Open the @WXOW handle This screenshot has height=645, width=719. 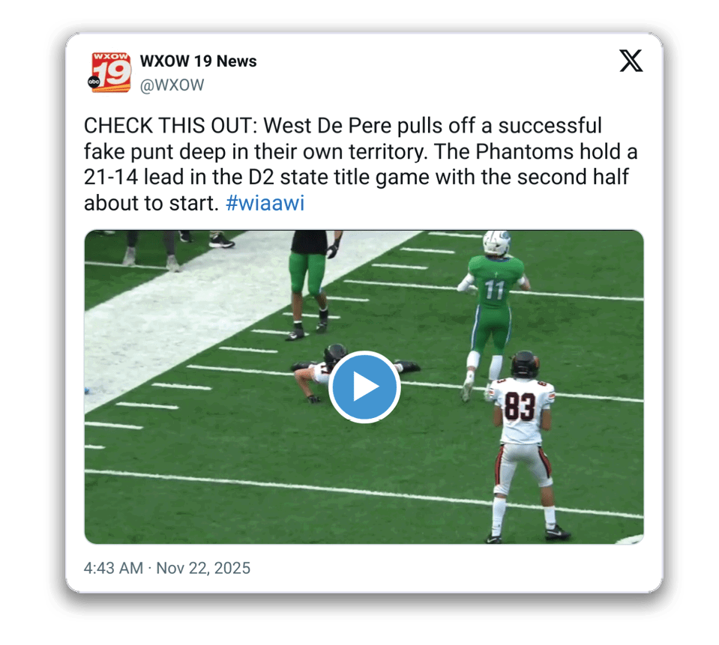[x=172, y=85]
